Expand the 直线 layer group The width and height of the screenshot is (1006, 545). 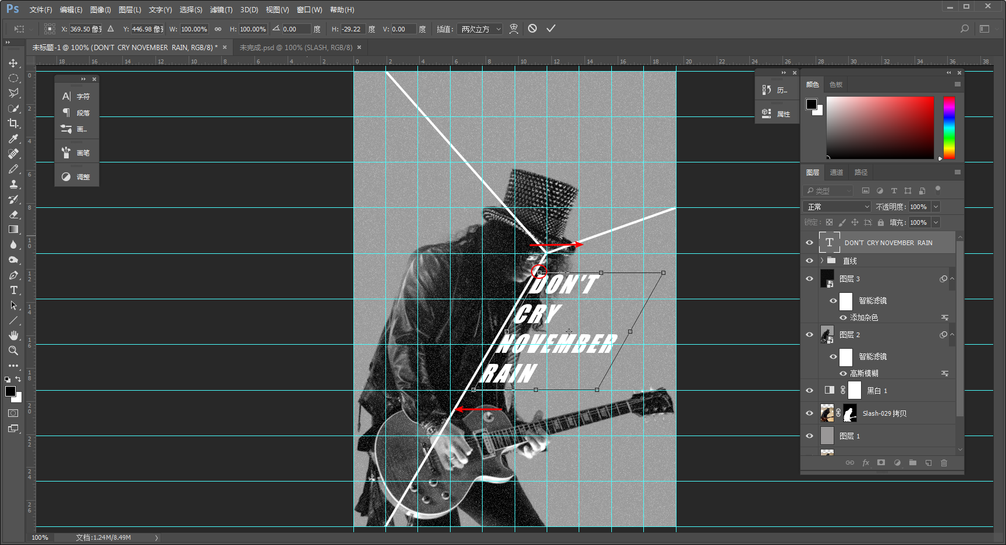coord(822,261)
